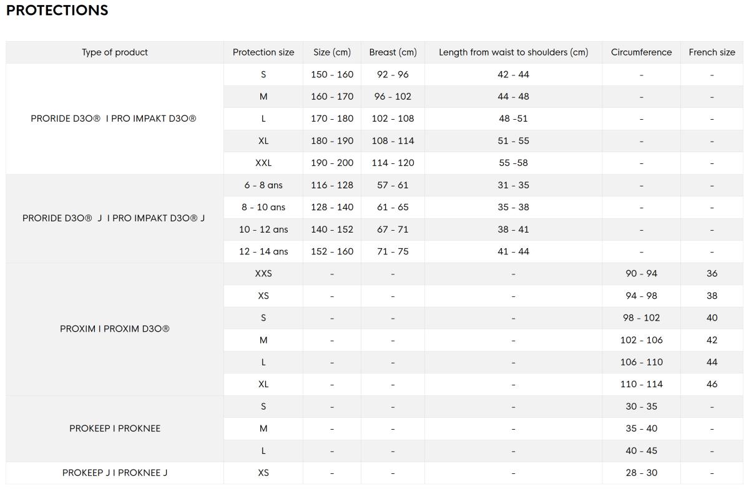
Task: Click circumference value '90 - 94'
Action: click(641, 274)
